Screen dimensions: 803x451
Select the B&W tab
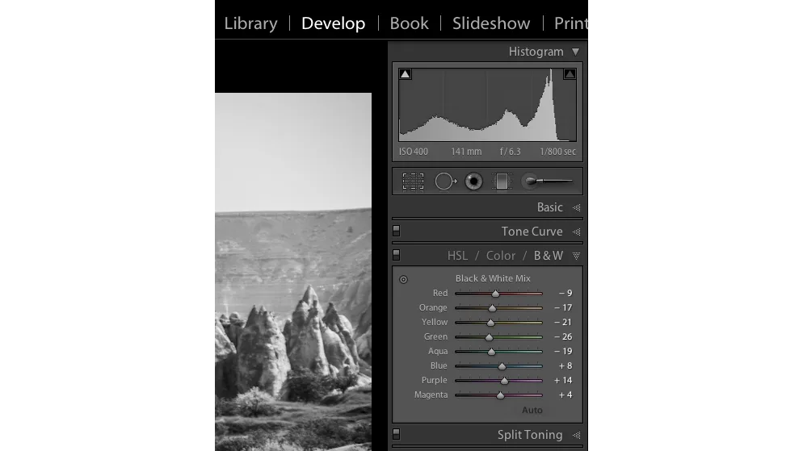point(549,256)
